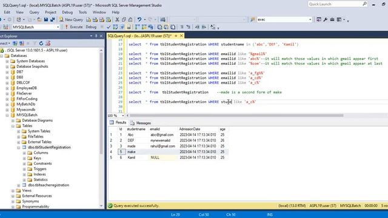Click the Solution Explorer window icon
This screenshot has height=218, width=388.
pos(319,19)
